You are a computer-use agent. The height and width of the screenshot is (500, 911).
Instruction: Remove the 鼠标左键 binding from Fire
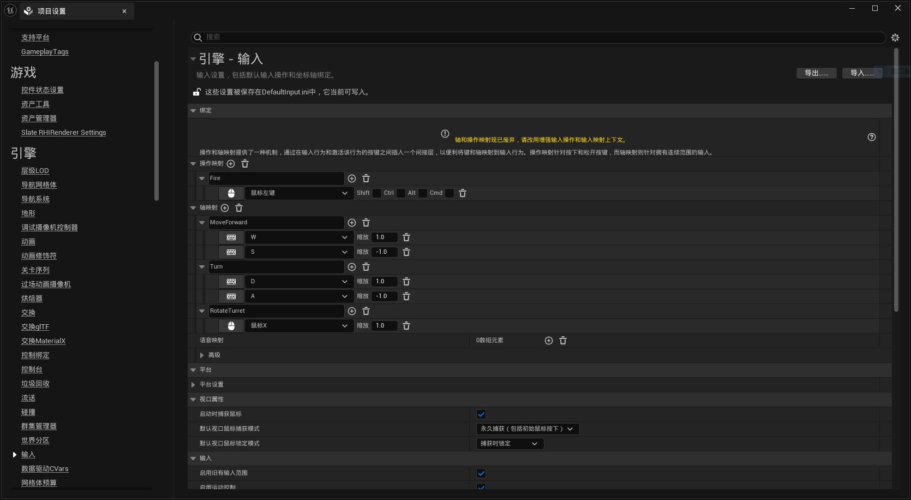[x=463, y=193]
